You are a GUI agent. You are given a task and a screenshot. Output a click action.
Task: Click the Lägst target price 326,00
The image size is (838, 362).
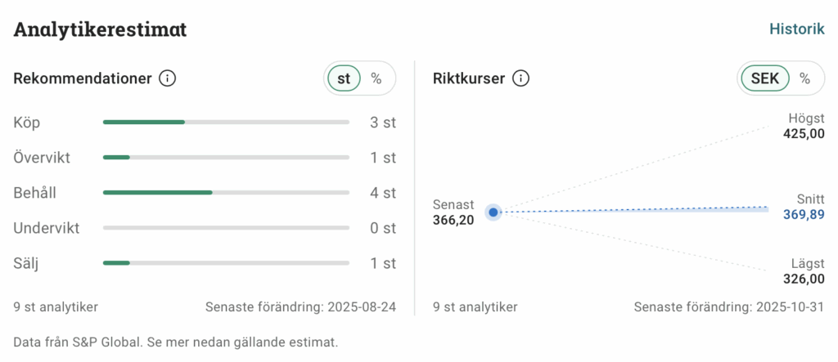pyautogui.click(x=803, y=279)
